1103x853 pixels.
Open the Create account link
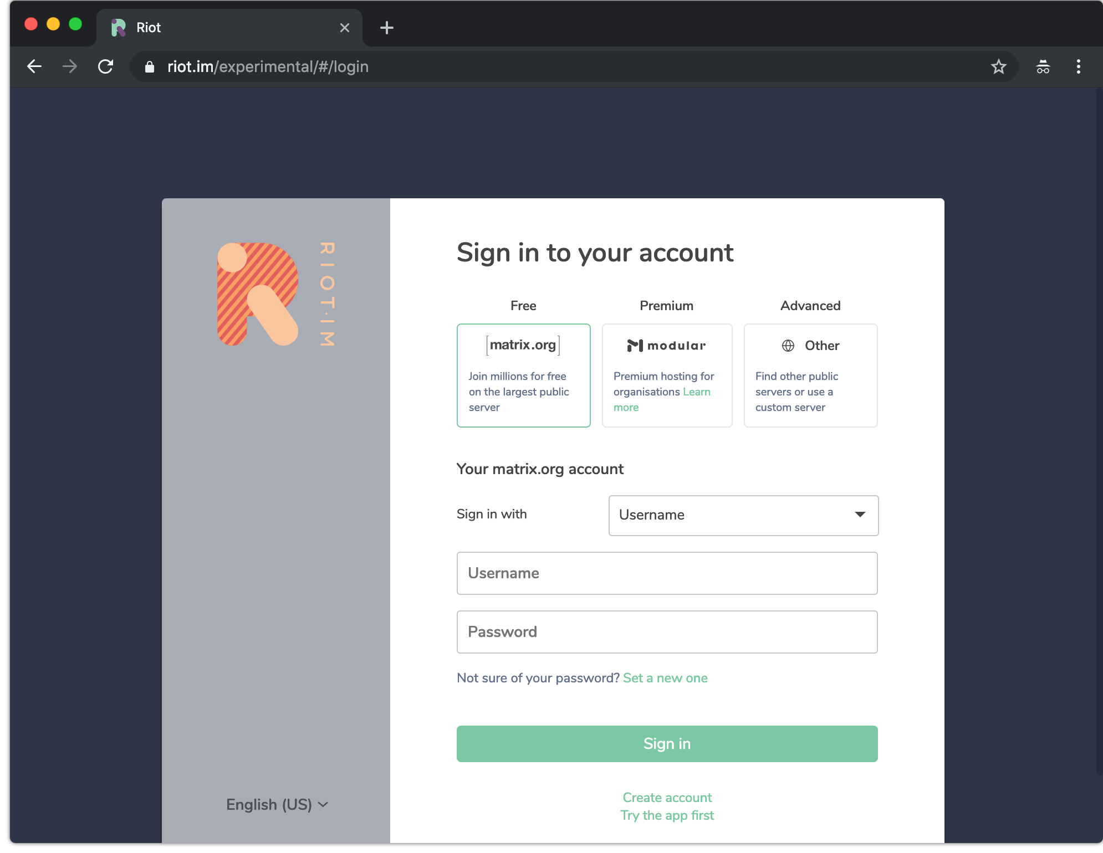pyautogui.click(x=667, y=798)
